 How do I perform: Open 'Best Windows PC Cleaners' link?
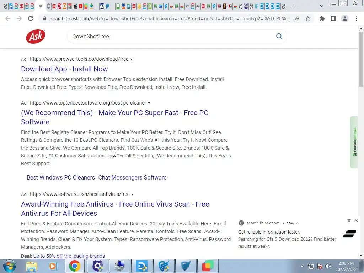[x=61, y=178]
